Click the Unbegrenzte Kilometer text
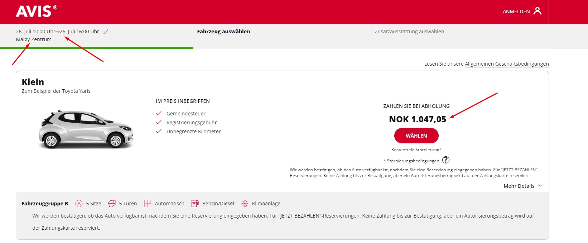Screen dimensions: 588x243 [193, 132]
